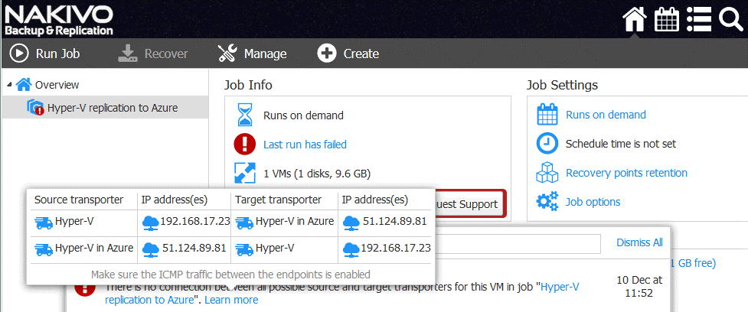This screenshot has width=748, height=312.
Task: Collapse the Overview tree node
Action: 8,85
